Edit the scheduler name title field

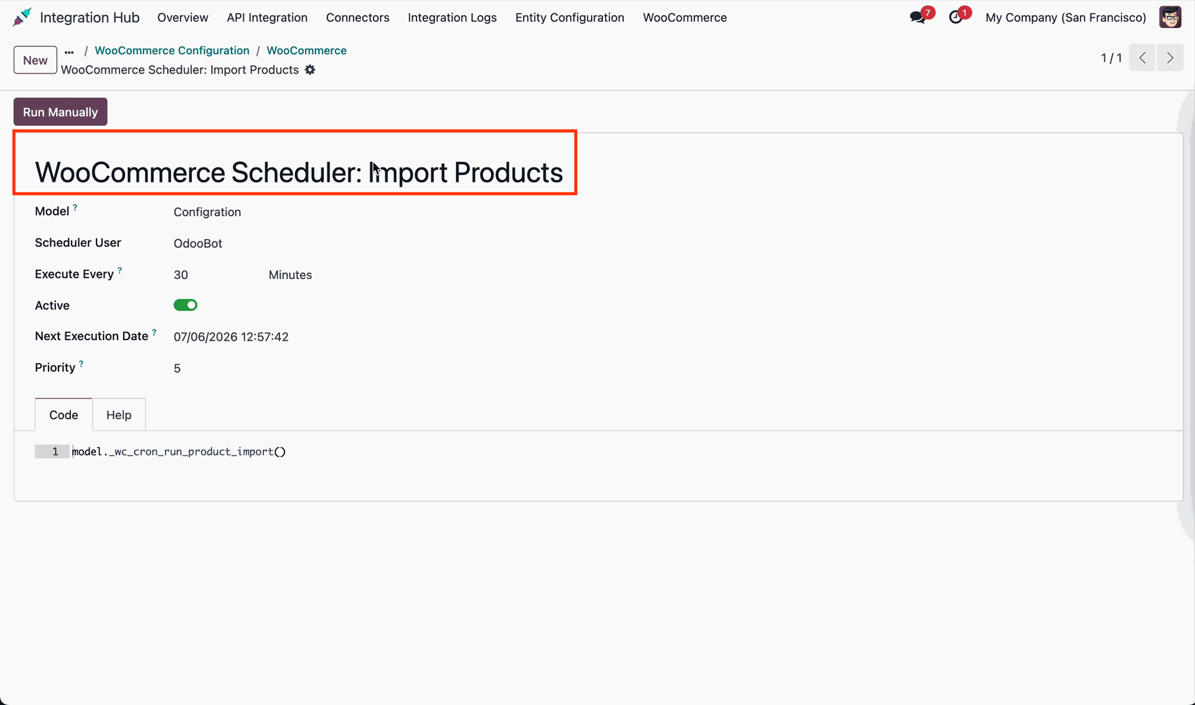(299, 173)
